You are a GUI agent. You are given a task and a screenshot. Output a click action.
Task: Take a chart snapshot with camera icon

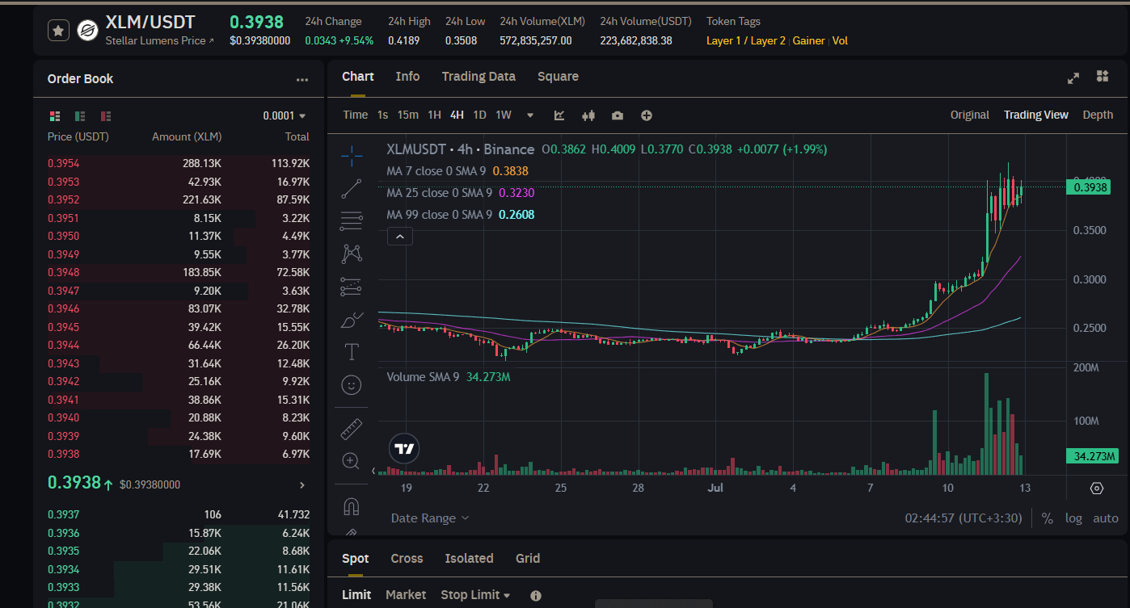[618, 115]
